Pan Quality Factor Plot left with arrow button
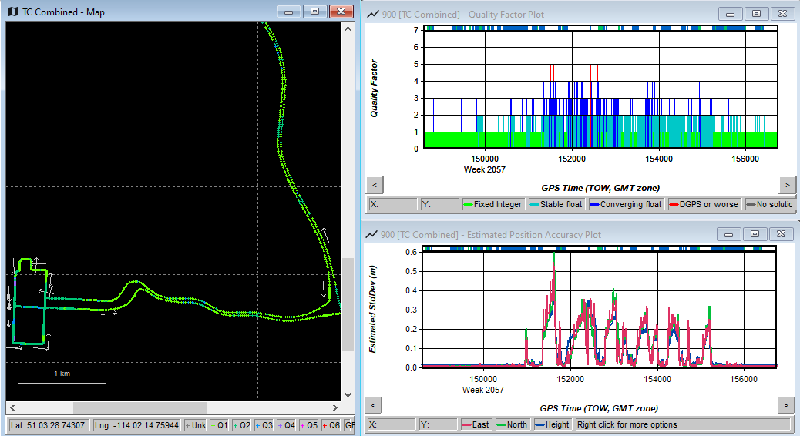The width and height of the screenshot is (800, 436). click(x=375, y=185)
